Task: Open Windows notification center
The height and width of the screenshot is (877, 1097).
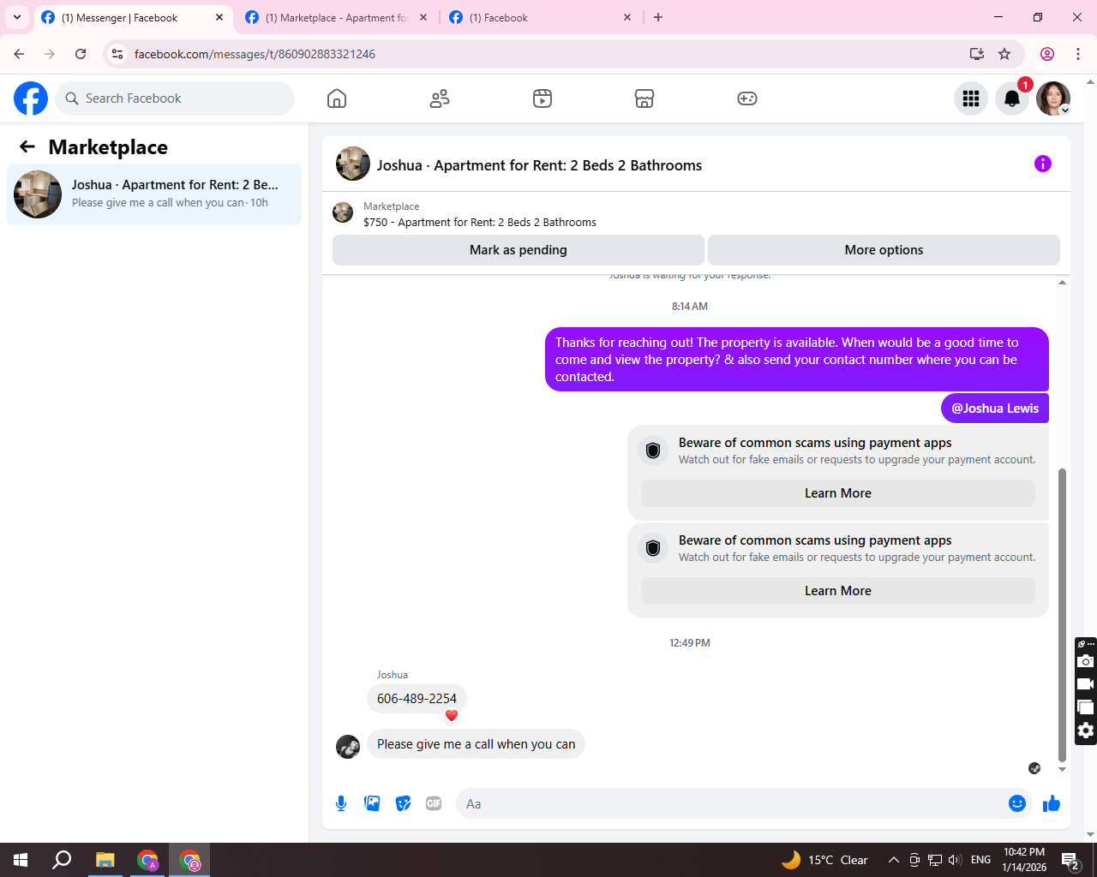Action: [x=1070, y=860]
